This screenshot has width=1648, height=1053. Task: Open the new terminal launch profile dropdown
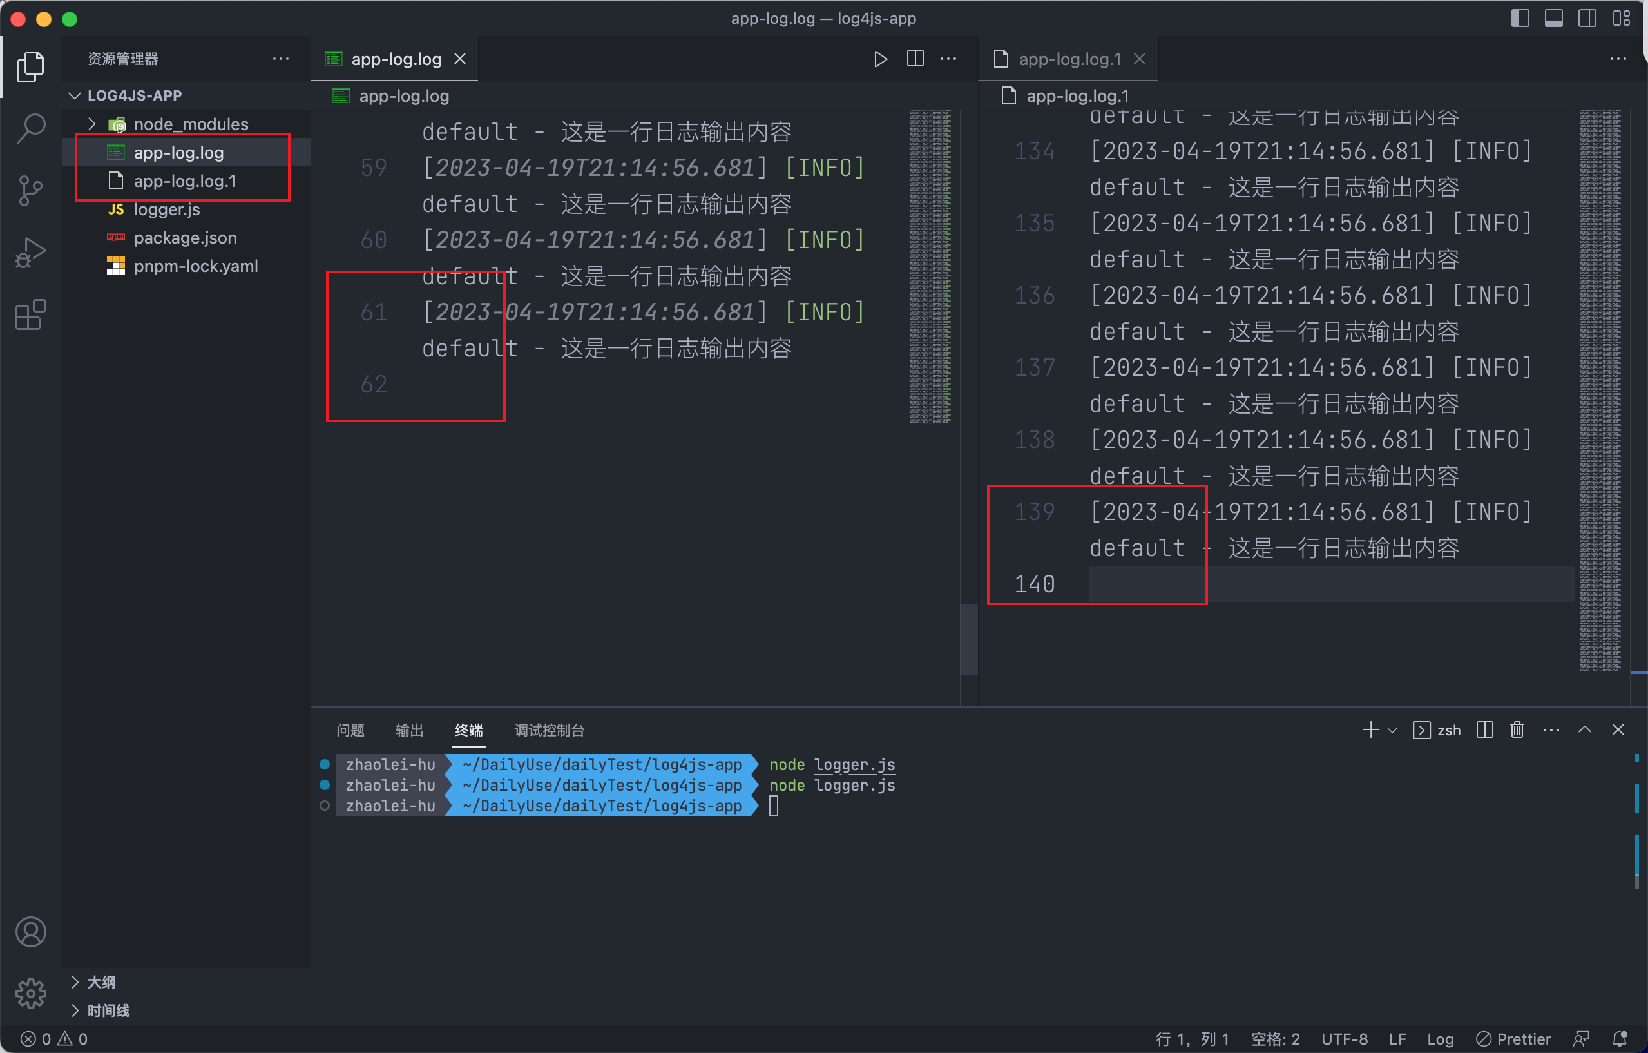[1393, 731]
